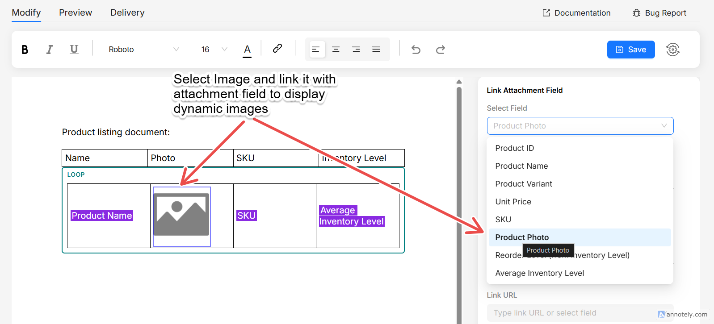Choose Unit Price from the field list
The width and height of the screenshot is (714, 324).
click(580, 202)
